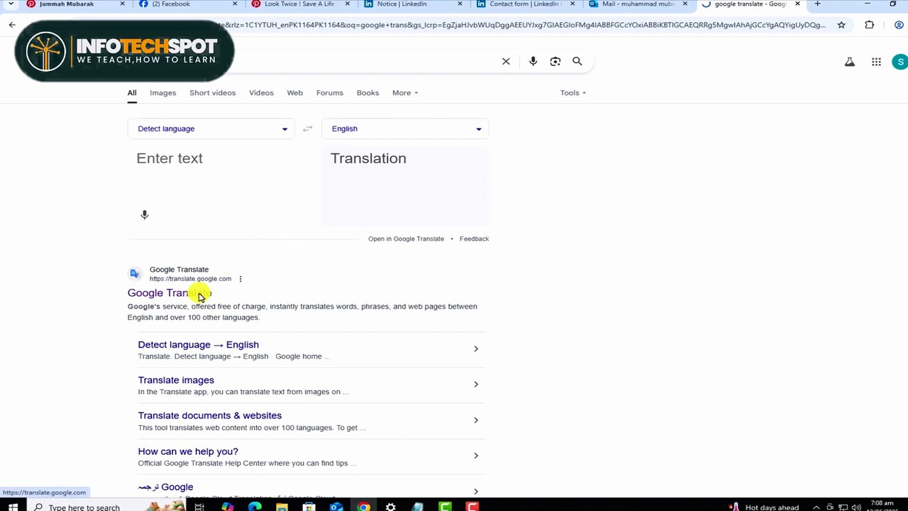The height and width of the screenshot is (511, 908).
Task: Swap source and target languages
Action: tap(307, 128)
